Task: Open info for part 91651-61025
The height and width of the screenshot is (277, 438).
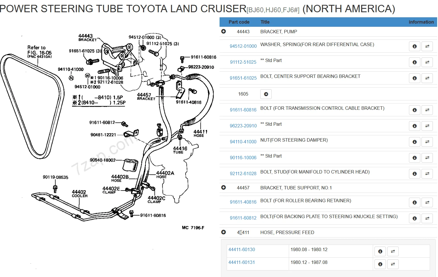Action: [415, 78]
